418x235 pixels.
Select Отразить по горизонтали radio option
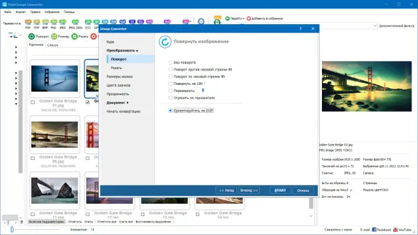[x=170, y=98]
